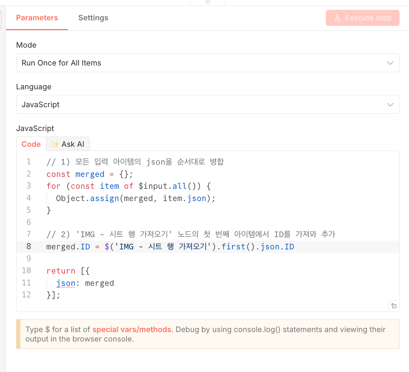The height and width of the screenshot is (372, 409).
Task: Click the underlined json keyword on line 11
Action: 66,283
